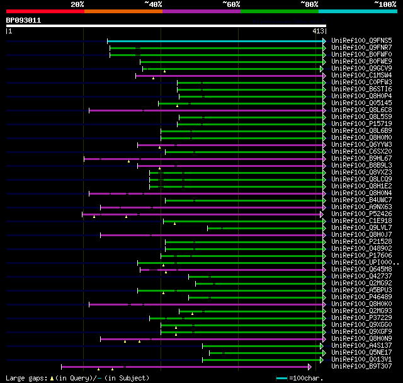Select the UniRef100_C0PFW3 hit name

point(361,83)
